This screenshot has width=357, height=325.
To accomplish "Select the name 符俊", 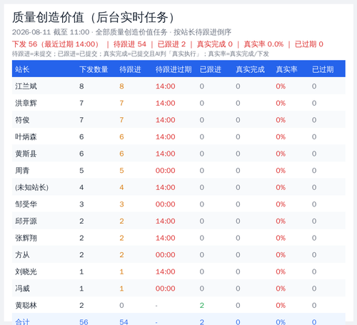I will 22,120.
